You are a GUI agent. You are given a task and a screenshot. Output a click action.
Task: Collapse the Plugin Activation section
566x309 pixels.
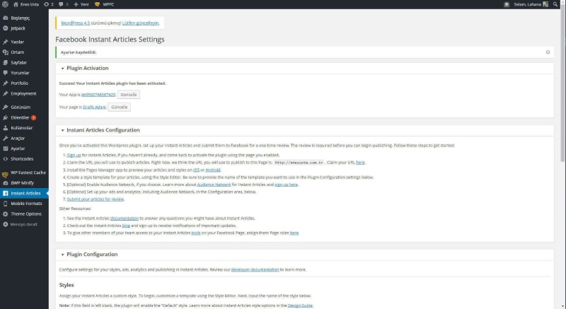click(62, 68)
